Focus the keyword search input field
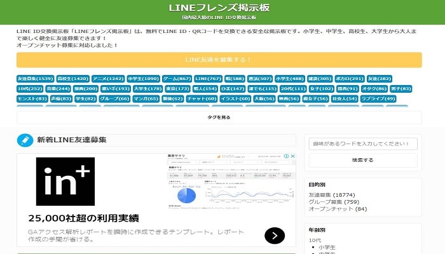445x254 pixels. pos(363,144)
